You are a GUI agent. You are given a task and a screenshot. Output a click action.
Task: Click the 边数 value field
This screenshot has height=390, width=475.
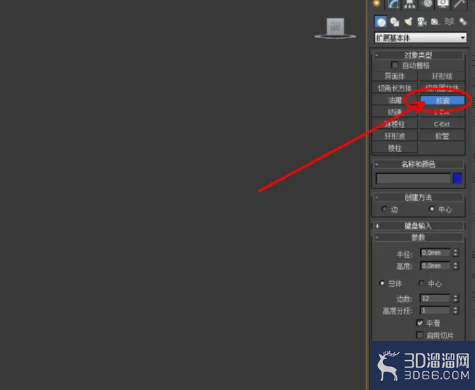coord(435,299)
